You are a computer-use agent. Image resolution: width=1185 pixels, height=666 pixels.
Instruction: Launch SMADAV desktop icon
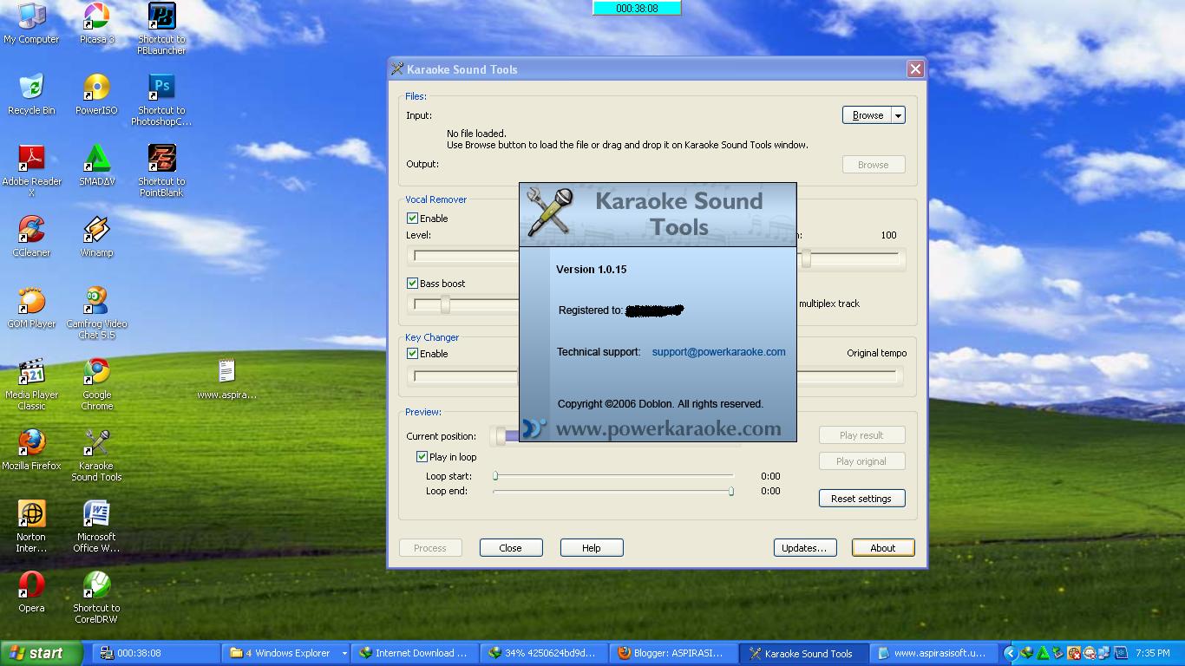coord(96,166)
